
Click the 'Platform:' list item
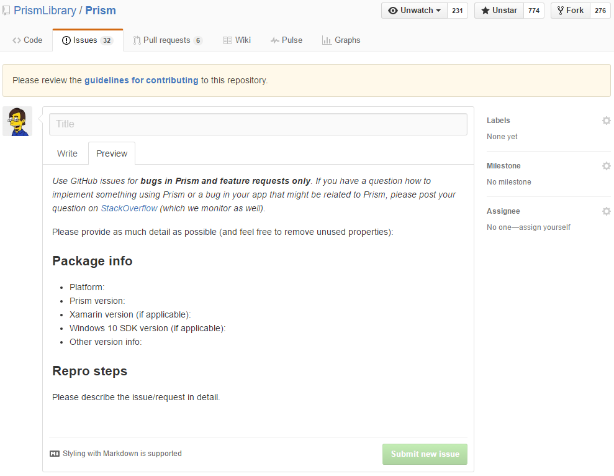click(87, 287)
